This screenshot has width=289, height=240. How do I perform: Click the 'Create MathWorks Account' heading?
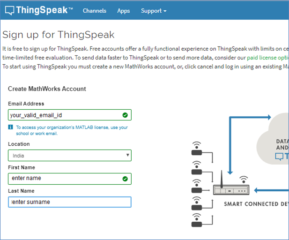47,89
